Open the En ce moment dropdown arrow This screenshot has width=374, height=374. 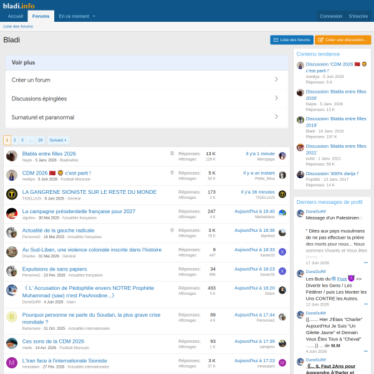pos(94,16)
